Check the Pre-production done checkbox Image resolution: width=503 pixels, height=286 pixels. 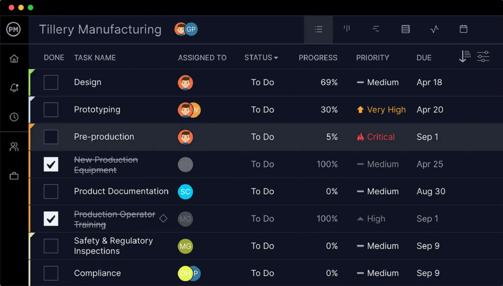[x=51, y=137]
